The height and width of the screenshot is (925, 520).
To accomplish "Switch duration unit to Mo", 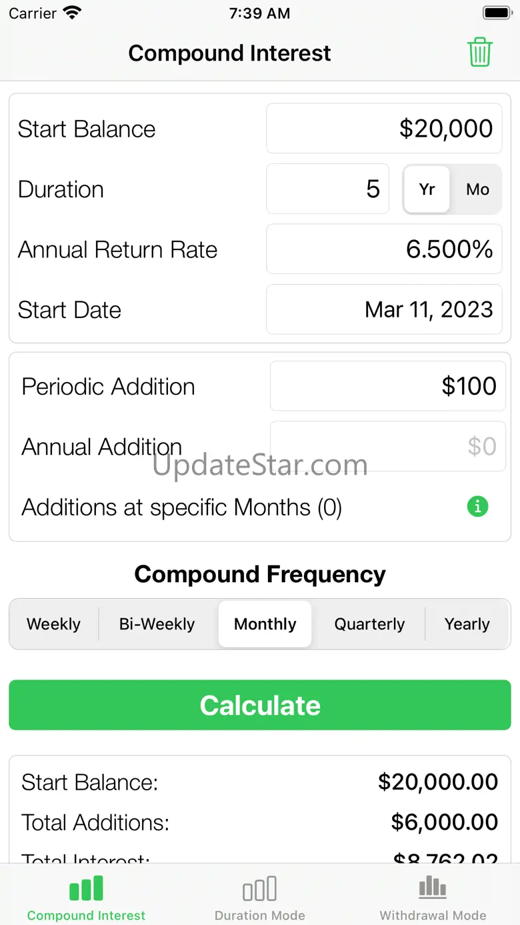I will [x=477, y=189].
